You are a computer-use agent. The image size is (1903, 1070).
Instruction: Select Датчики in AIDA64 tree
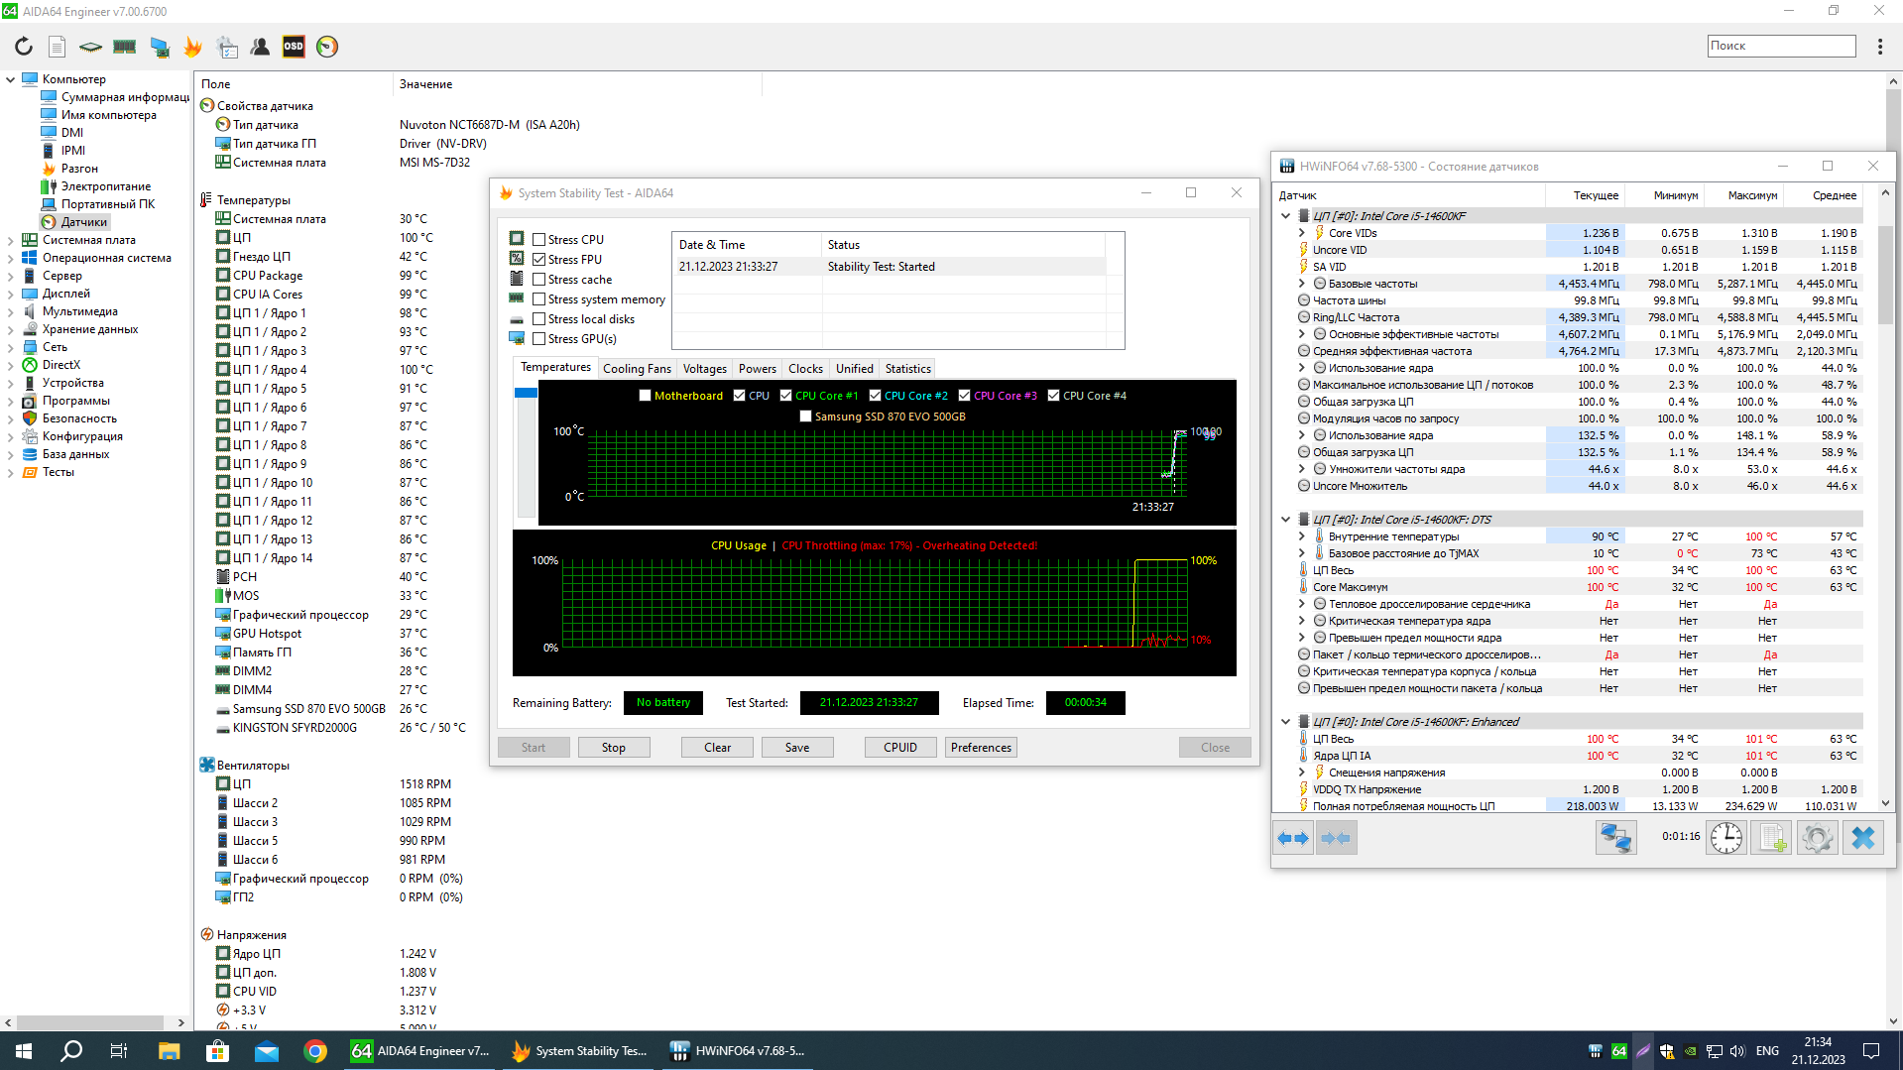pos(84,222)
